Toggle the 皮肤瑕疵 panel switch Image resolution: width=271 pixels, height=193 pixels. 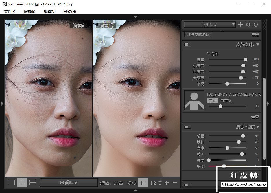click(188, 127)
